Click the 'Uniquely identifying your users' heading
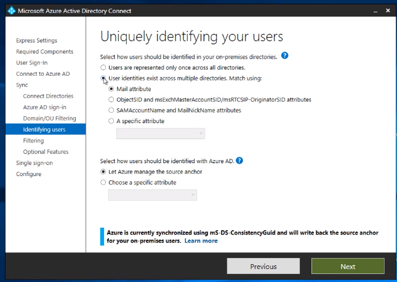 coord(191,37)
